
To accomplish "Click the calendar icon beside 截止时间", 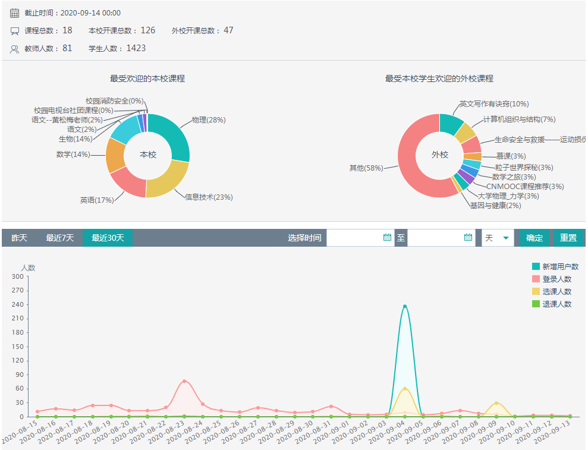I will tap(15, 12).
